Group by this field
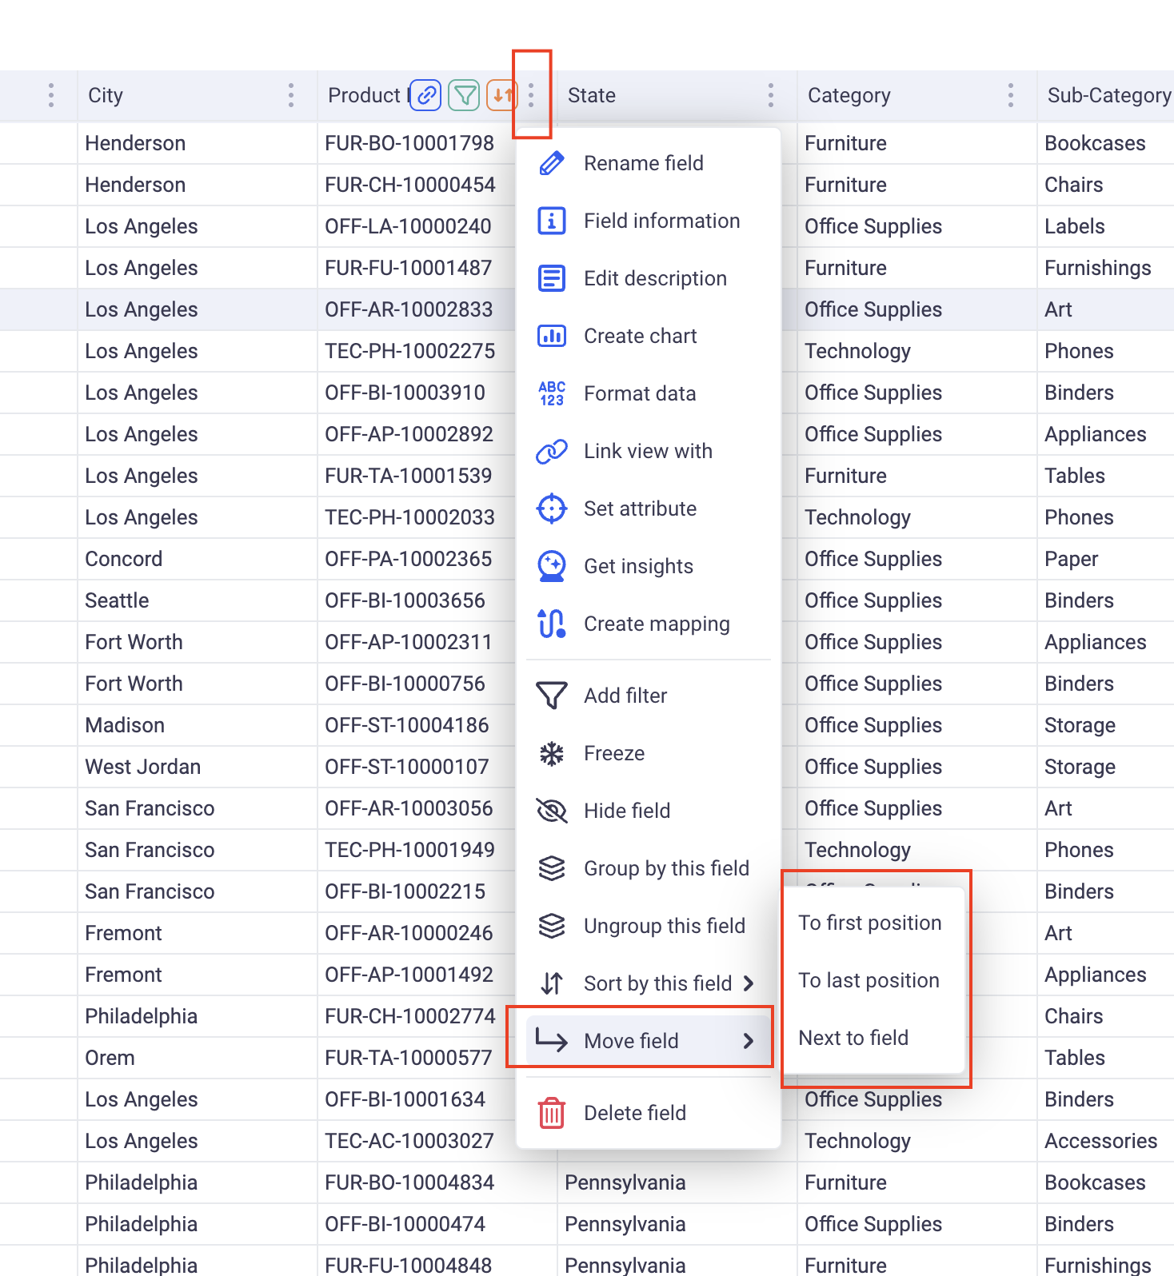 coord(665,868)
